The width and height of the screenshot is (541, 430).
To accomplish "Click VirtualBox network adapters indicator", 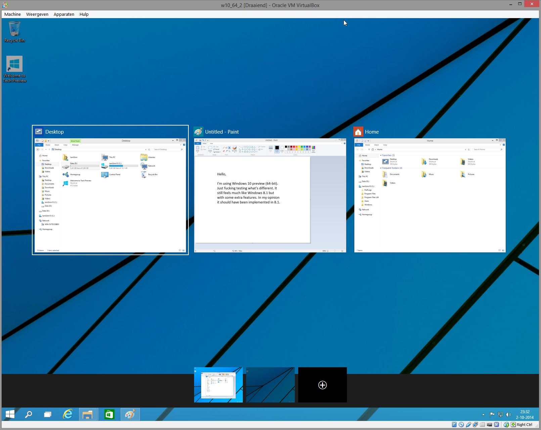I will coord(476,425).
